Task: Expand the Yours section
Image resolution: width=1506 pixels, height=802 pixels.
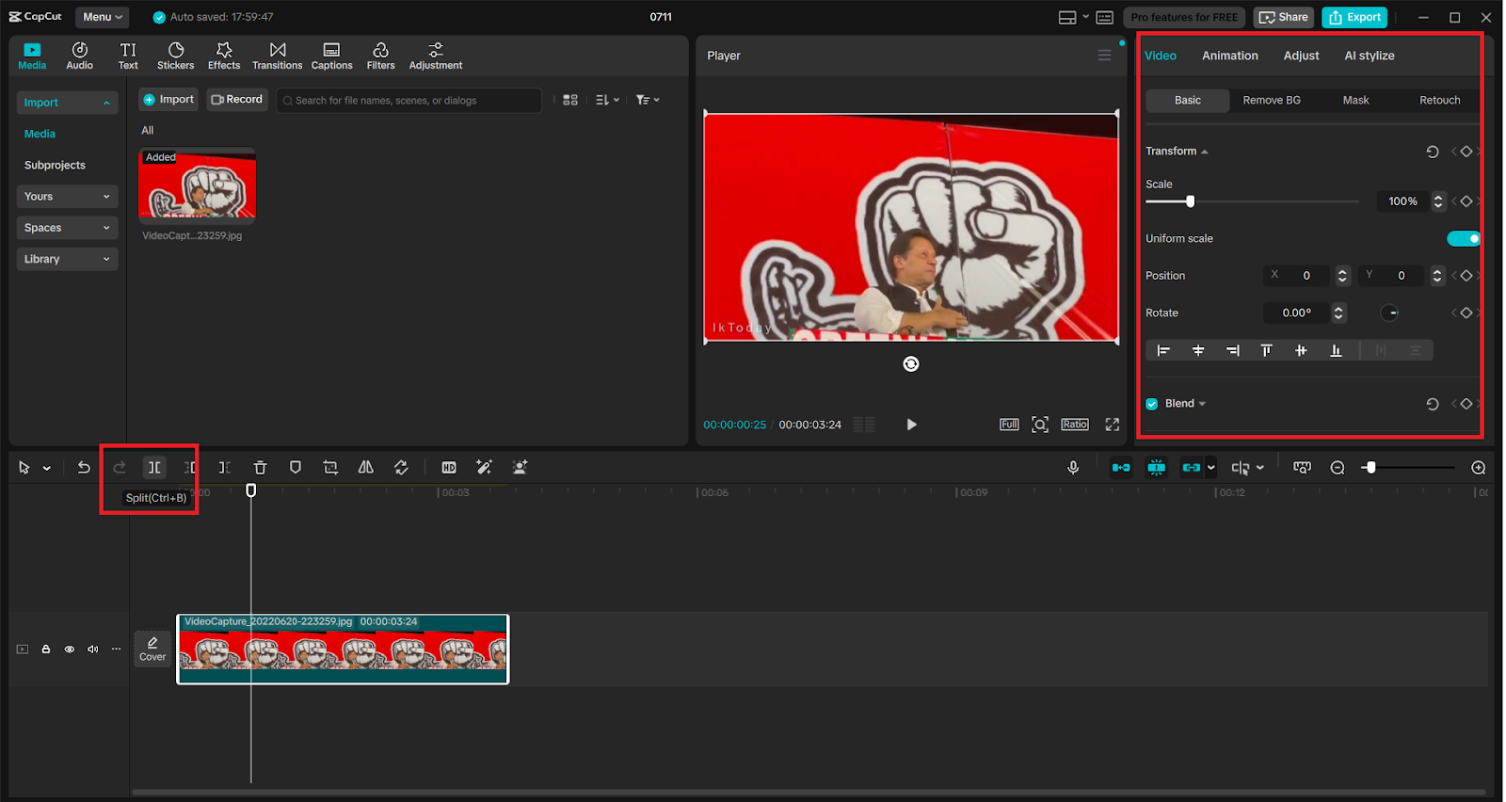Action: (x=67, y=197)
